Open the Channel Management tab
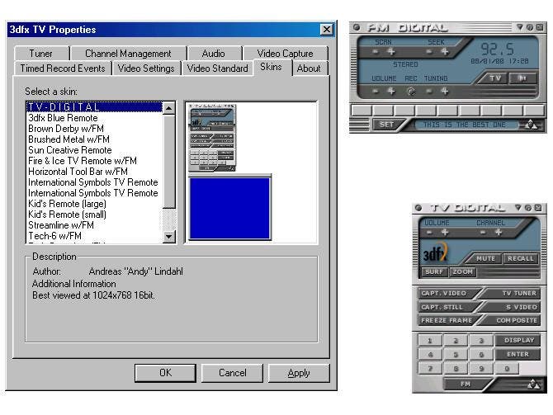The width and height of the screenshot is (553, 415). coord(128,54)
